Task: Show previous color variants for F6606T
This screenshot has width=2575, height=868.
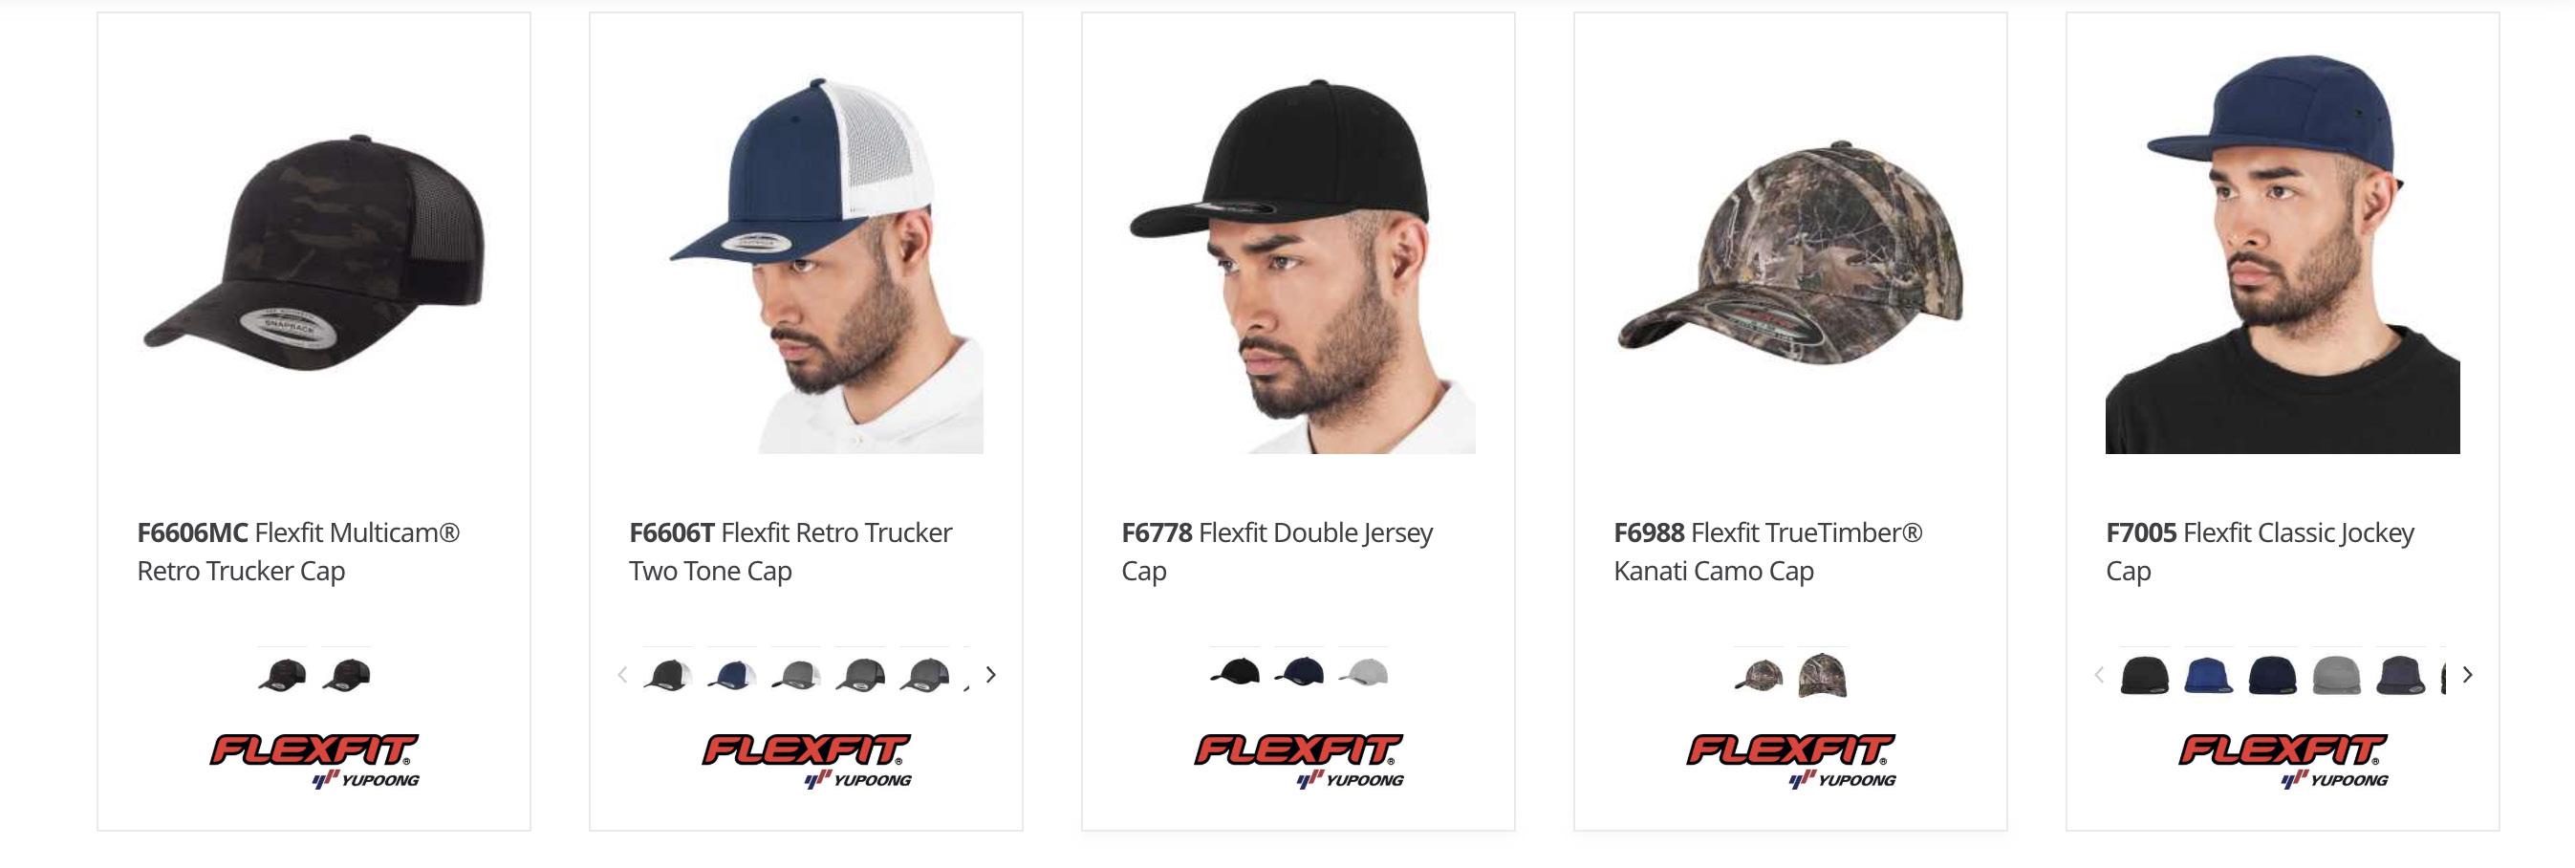Action: click(x=621, y=675)
